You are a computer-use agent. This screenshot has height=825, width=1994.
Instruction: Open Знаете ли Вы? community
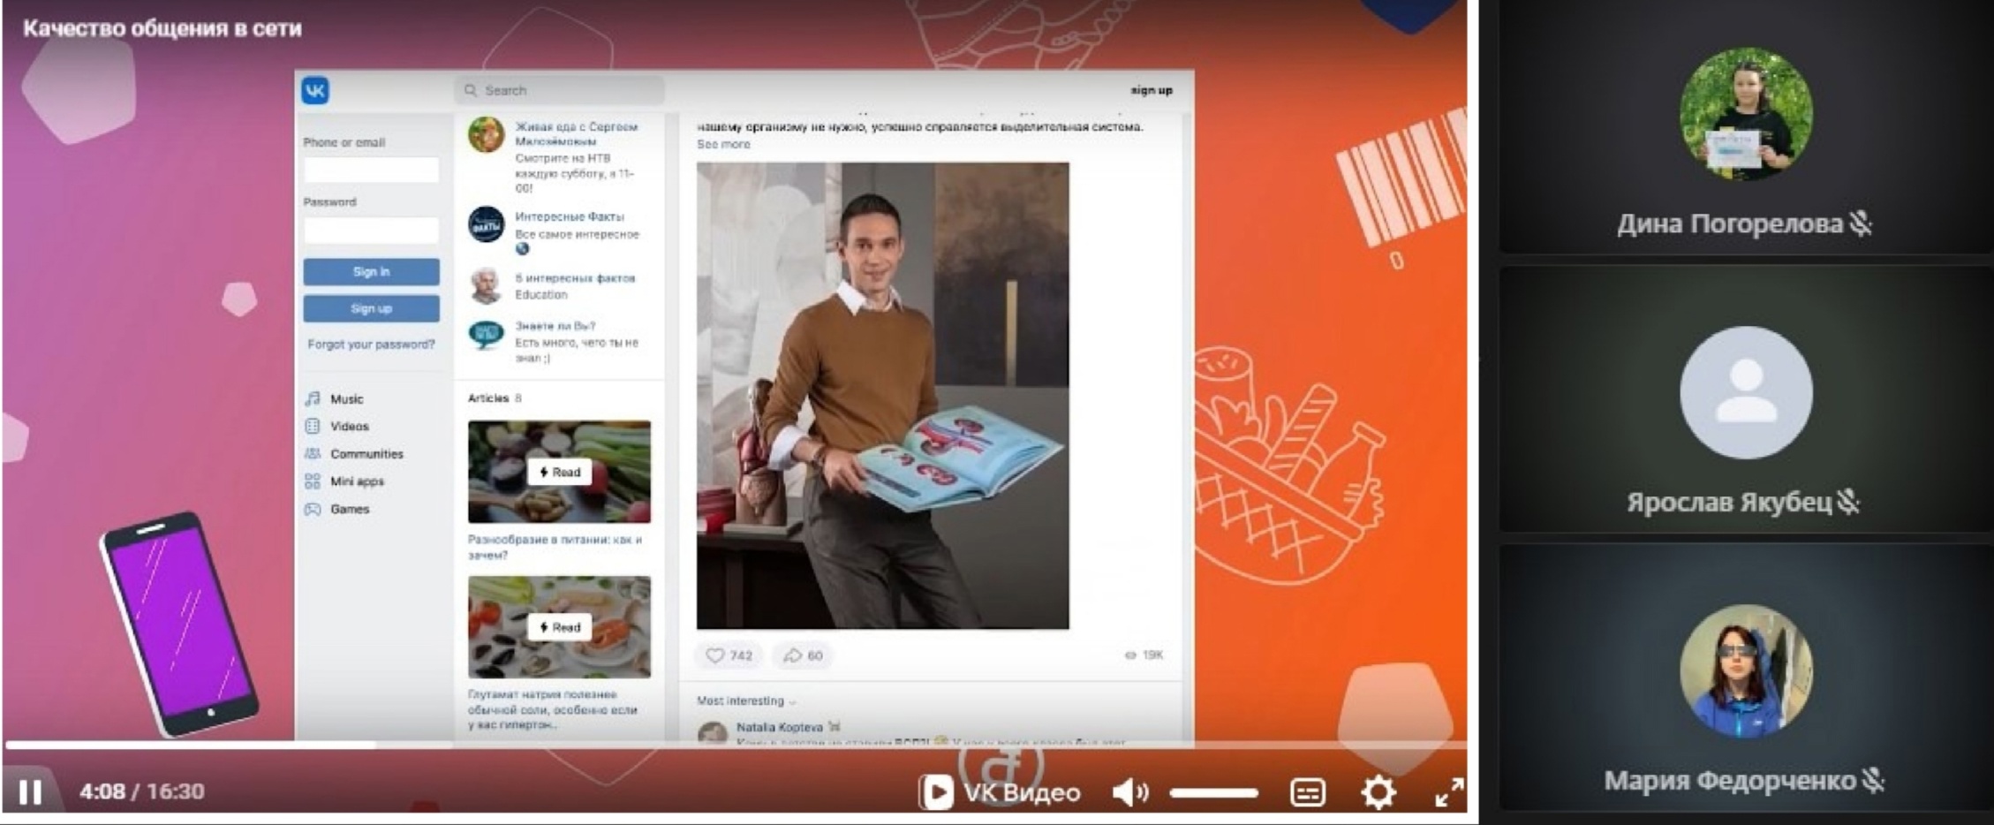click(555, 326)
